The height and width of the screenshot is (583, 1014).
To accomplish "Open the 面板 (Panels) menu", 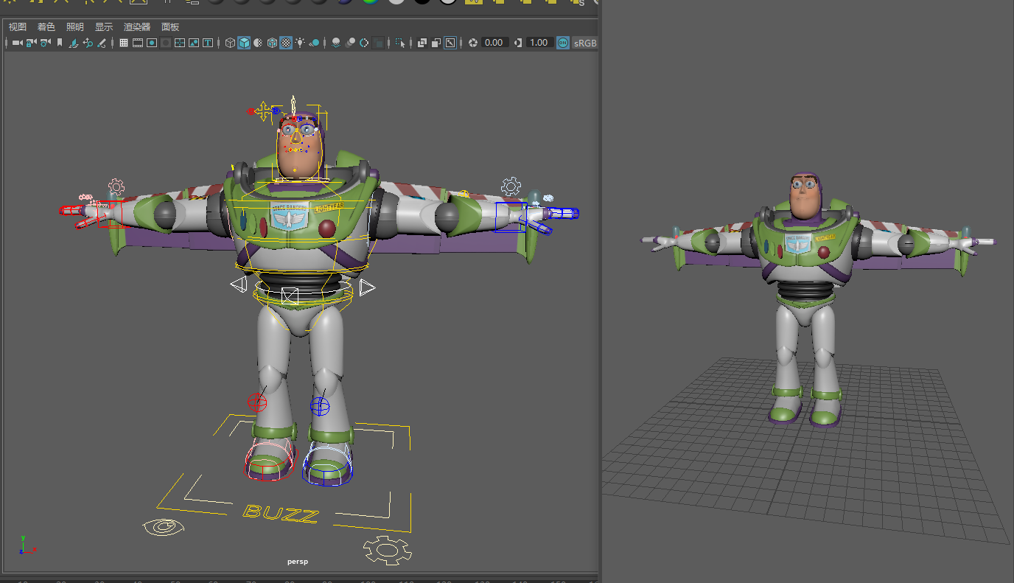I will (170, 27).
